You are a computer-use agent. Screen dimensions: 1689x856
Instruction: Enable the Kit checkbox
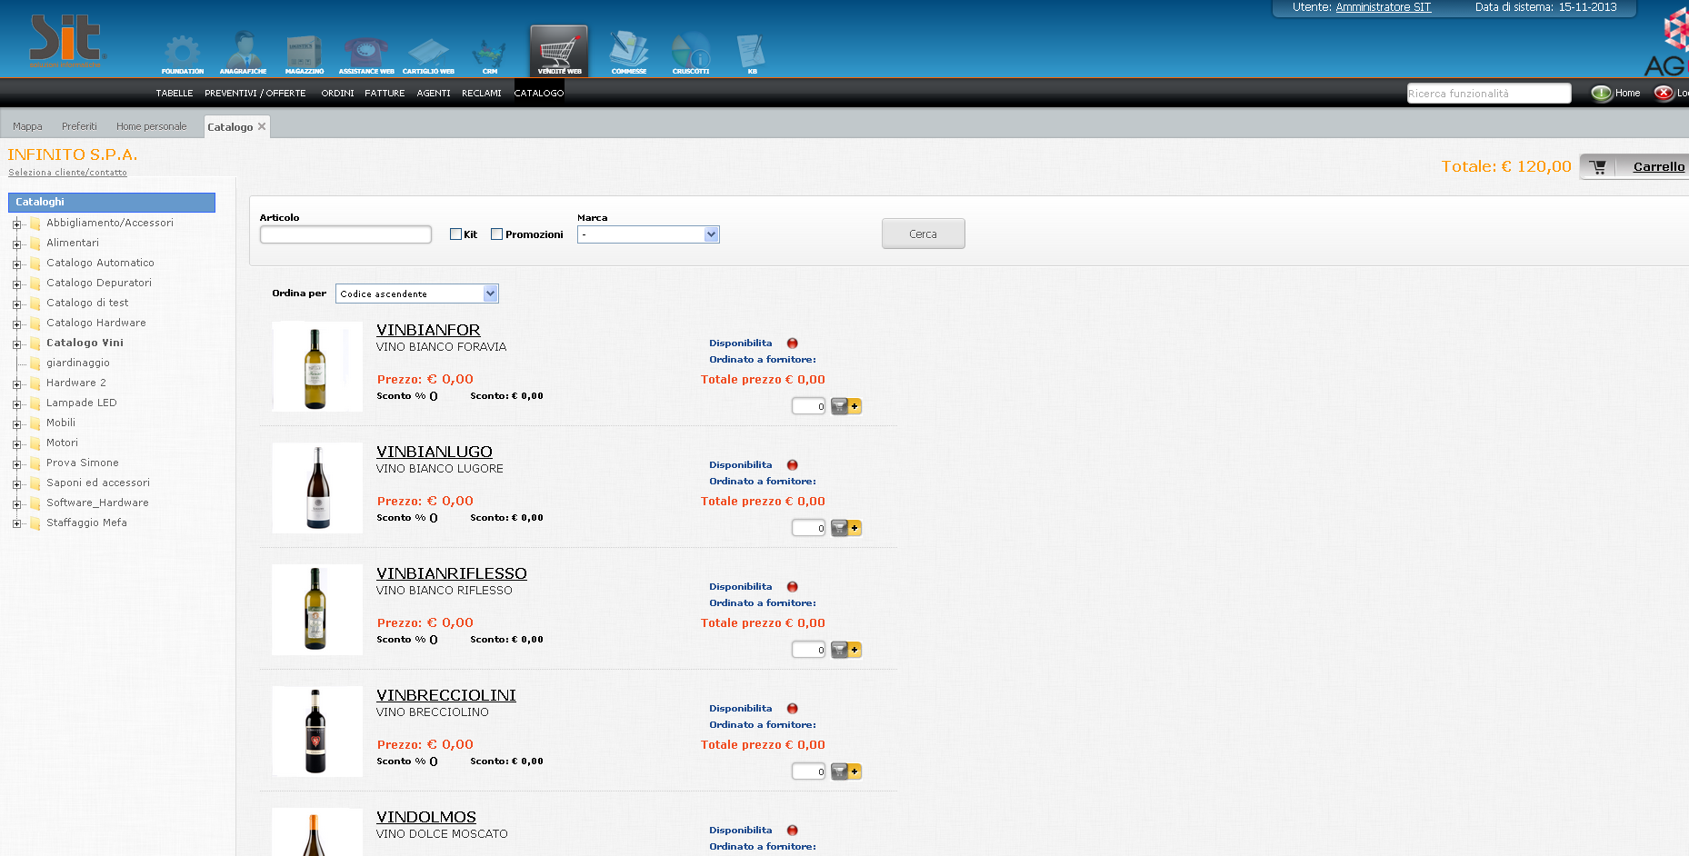[x=455, y=234]
